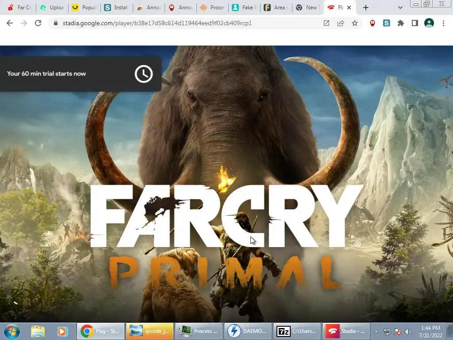
Task: Switch to Chrome Play - St... taskbar item
Action: tap(100, 331)
